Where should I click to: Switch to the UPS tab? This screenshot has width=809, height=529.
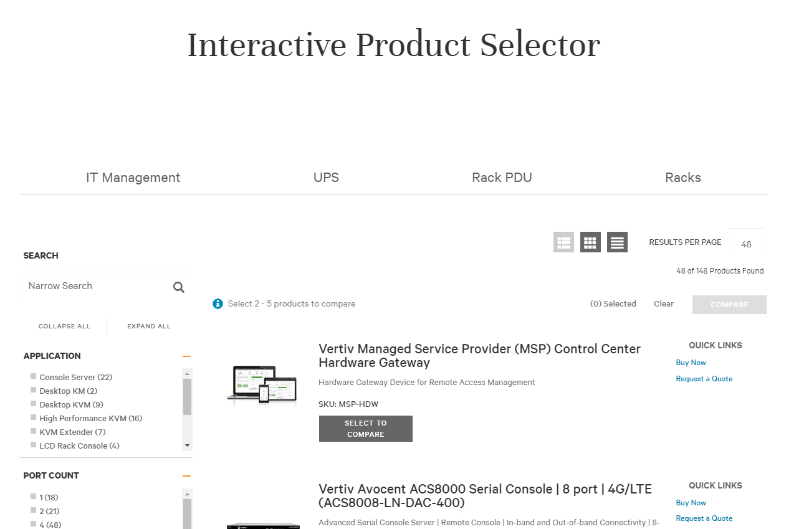(325, 177)
